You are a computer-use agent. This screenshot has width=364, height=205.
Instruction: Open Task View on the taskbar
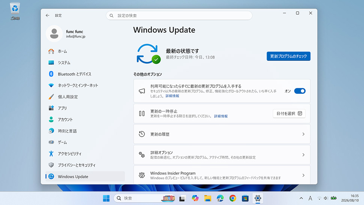[182, 198]
